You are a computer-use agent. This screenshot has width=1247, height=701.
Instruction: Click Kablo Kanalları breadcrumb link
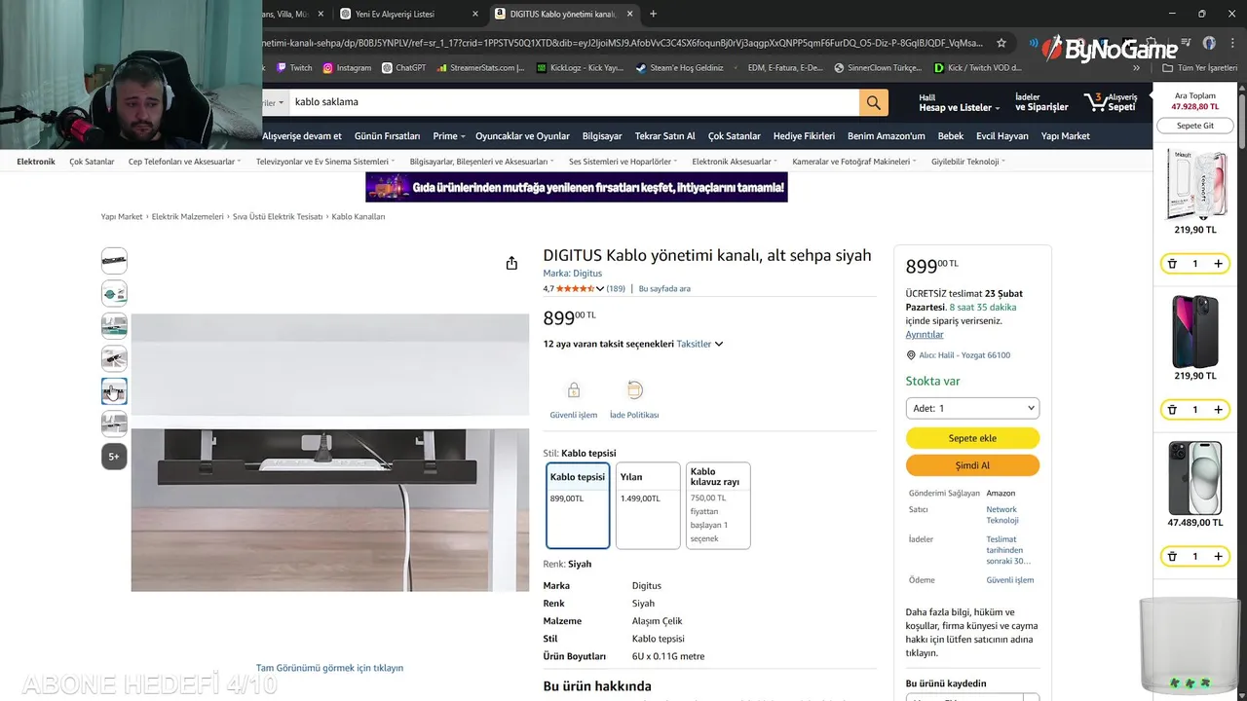click(359, 217)
